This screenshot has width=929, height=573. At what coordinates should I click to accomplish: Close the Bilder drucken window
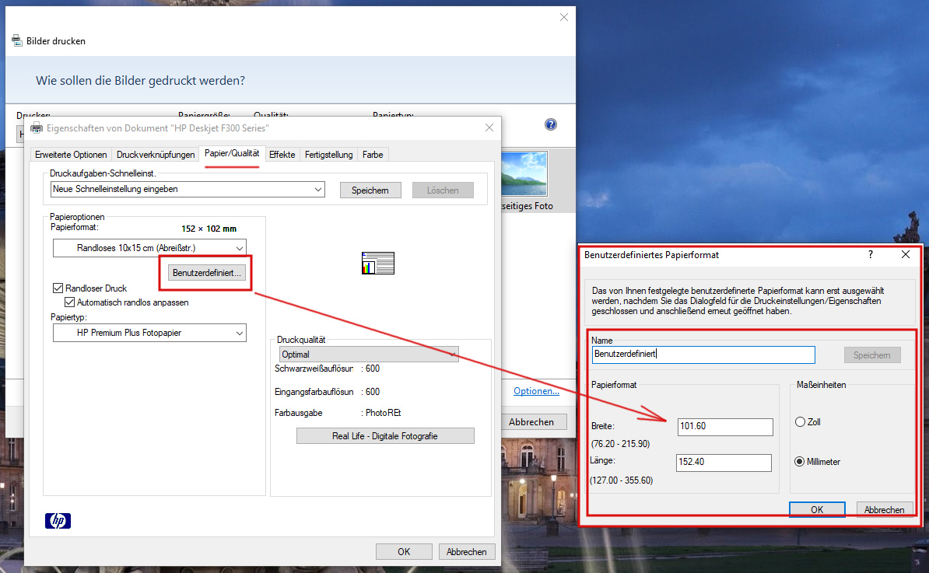(x=564, y=17)
